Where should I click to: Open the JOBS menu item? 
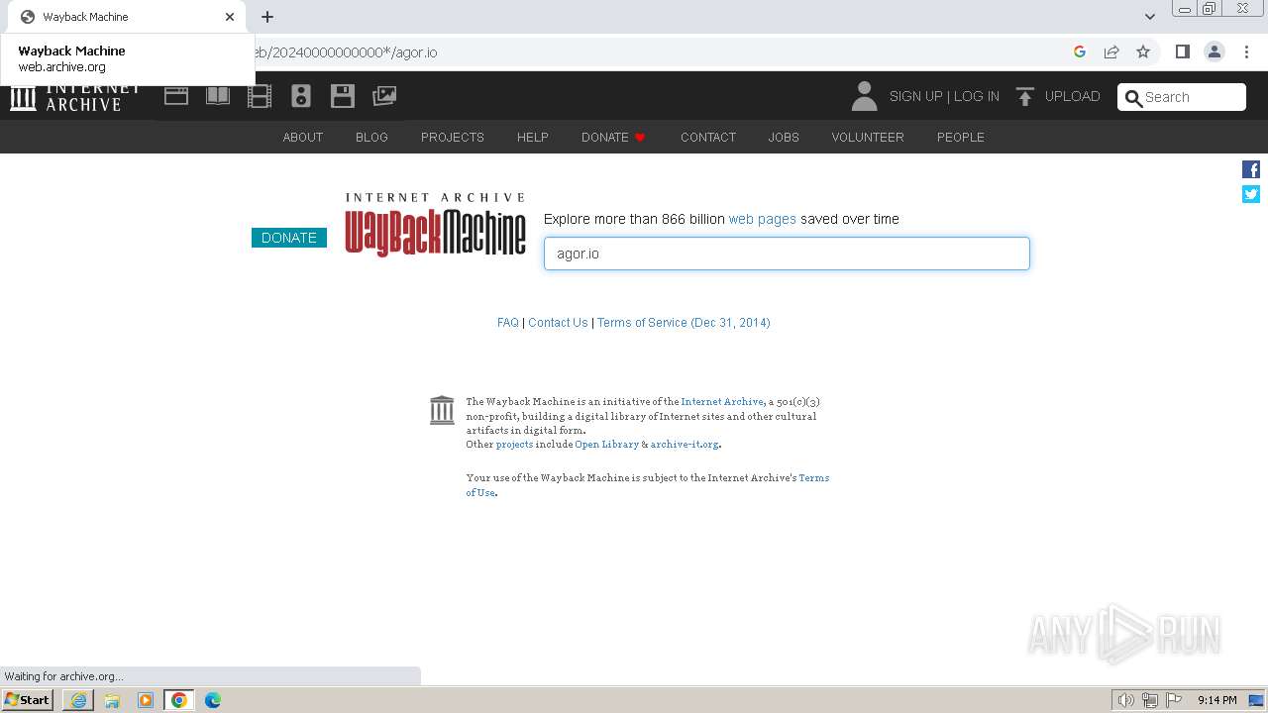tap(784, 138)
